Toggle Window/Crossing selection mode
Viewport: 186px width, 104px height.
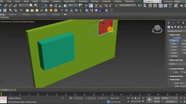click(46, 5)
